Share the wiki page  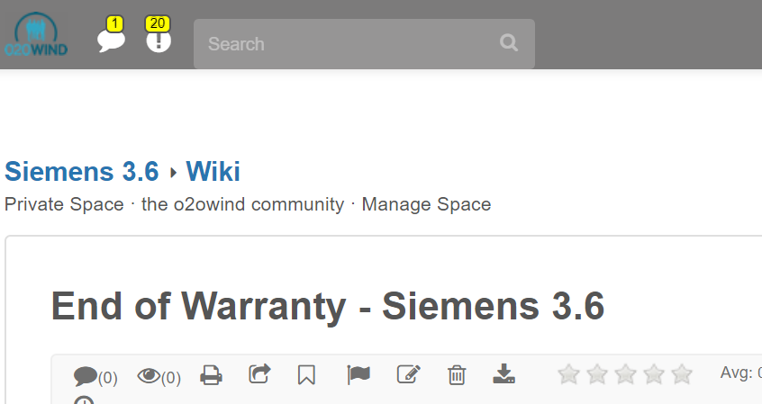coord(259,373)
